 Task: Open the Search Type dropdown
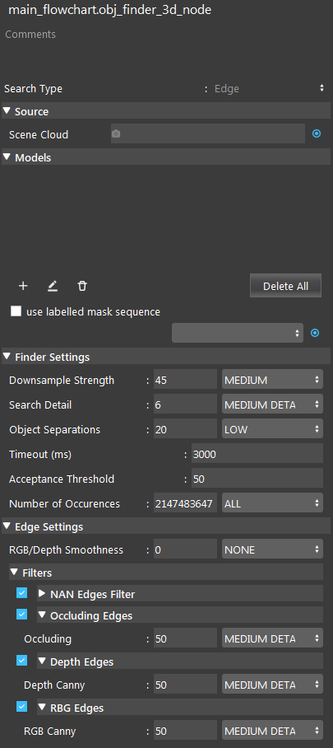click(269, 88)
